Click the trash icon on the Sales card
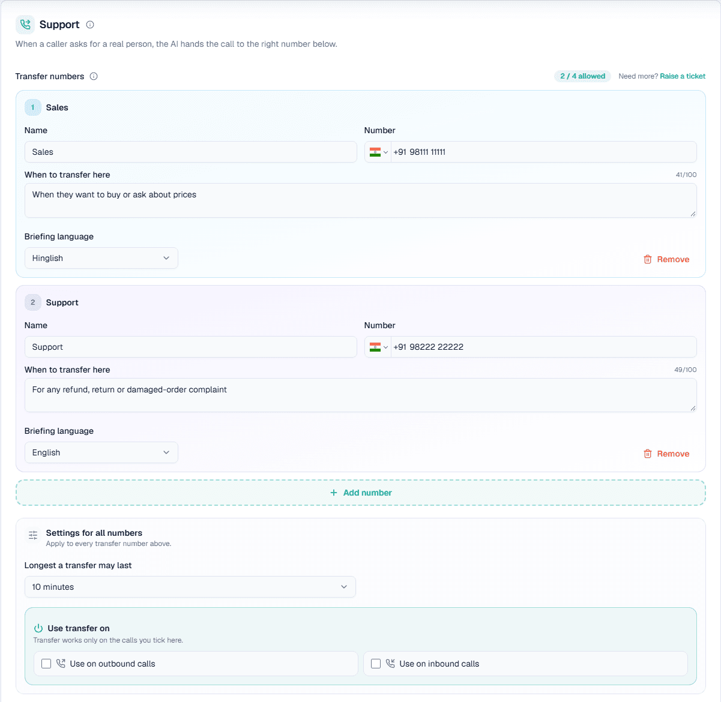The height and width of the screenshot is (702, 721). pyautogui.click(x=648, y=259)
